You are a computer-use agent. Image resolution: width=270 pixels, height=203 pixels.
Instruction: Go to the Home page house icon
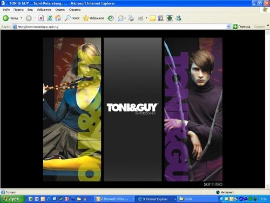(x=58, y=18)
